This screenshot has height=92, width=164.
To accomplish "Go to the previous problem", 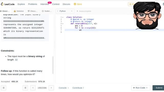I will point(33,88).
